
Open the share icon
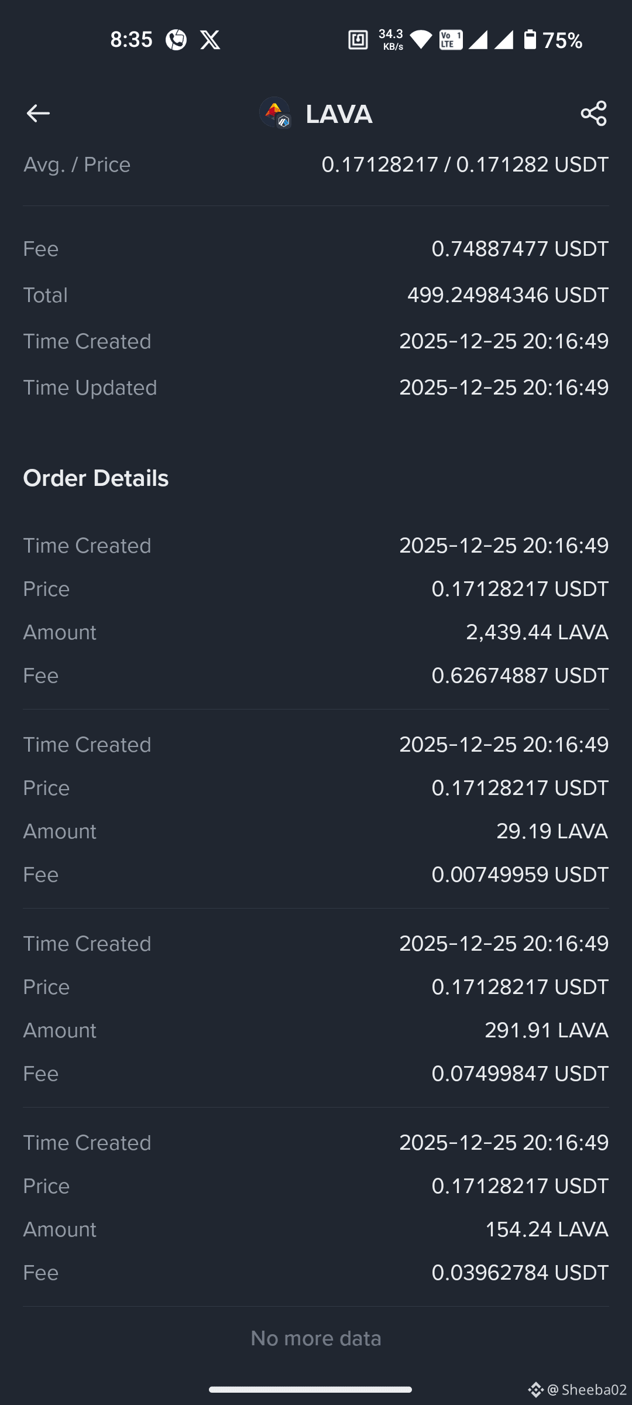click(593, 113)
